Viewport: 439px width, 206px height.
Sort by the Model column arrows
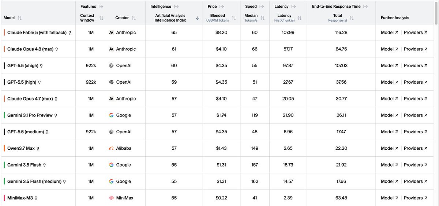(20, 18)
